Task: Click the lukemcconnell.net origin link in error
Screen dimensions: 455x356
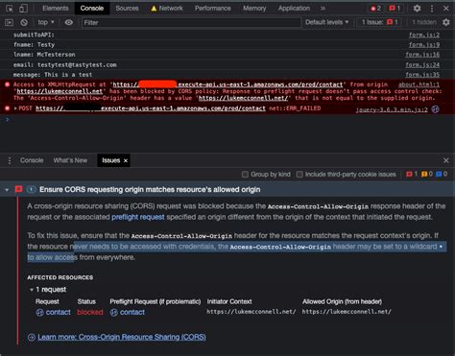Action: (60, 91)
